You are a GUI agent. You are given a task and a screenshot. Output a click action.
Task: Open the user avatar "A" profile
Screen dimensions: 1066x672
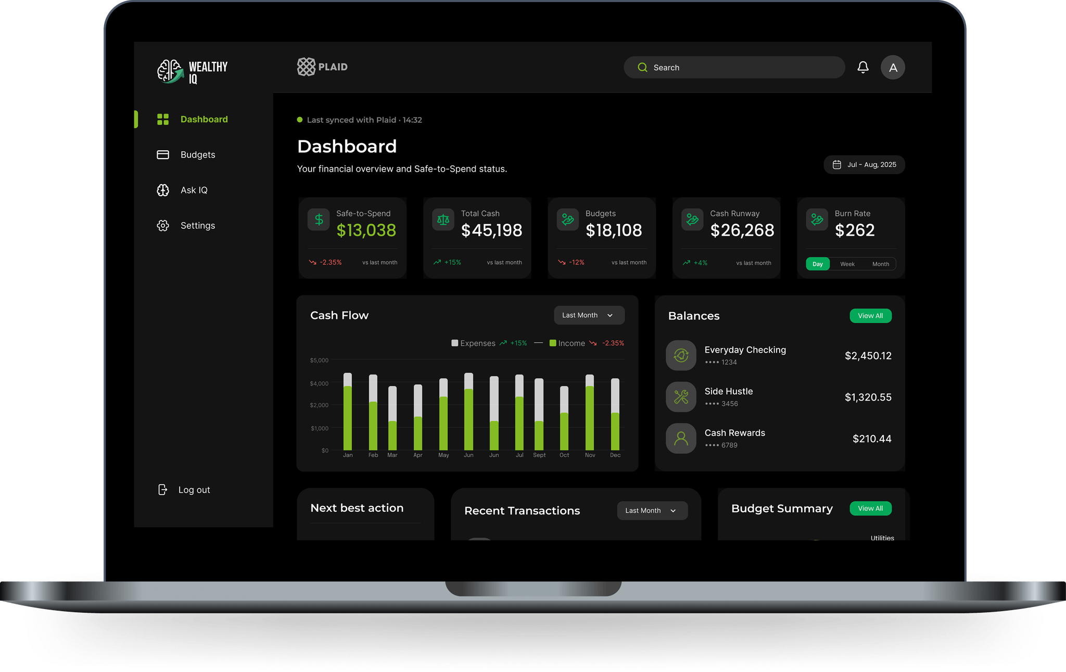coord(892,68)
